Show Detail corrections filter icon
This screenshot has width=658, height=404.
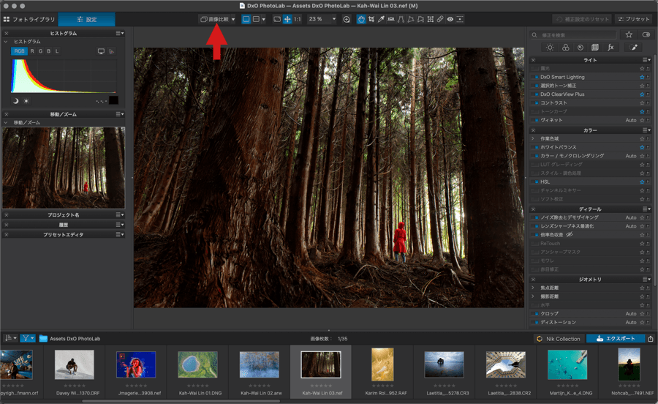[581, 48]
